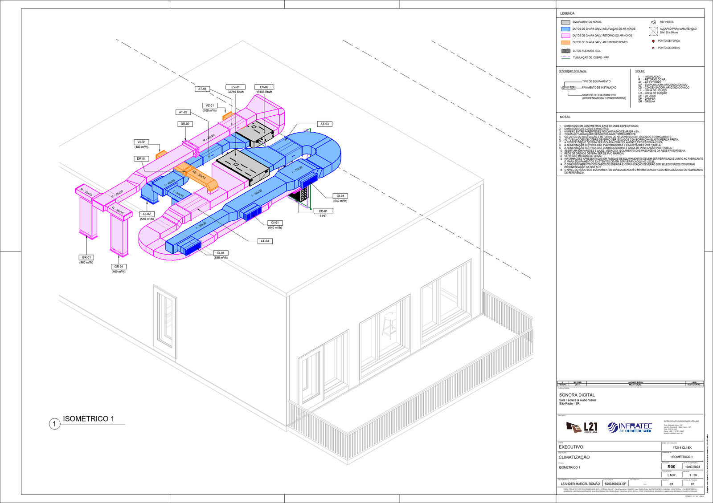Click the LEGENDA heading
This screenshot has height=503, width=713.
567,13
